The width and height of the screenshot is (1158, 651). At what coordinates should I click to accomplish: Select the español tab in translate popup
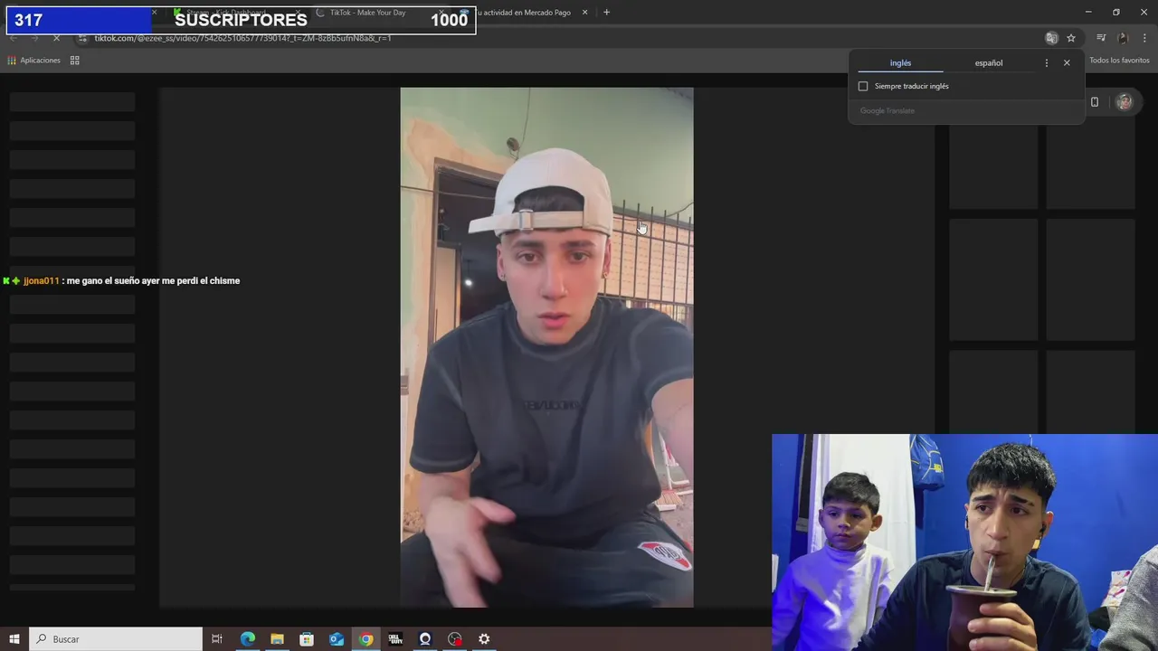coord(989,63)
